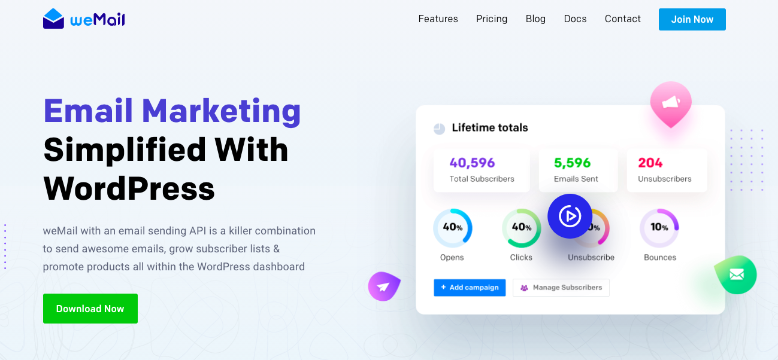The image size is (778, 360).
Task: Go to the Blog menu item
Action: (x=535, y=19)
